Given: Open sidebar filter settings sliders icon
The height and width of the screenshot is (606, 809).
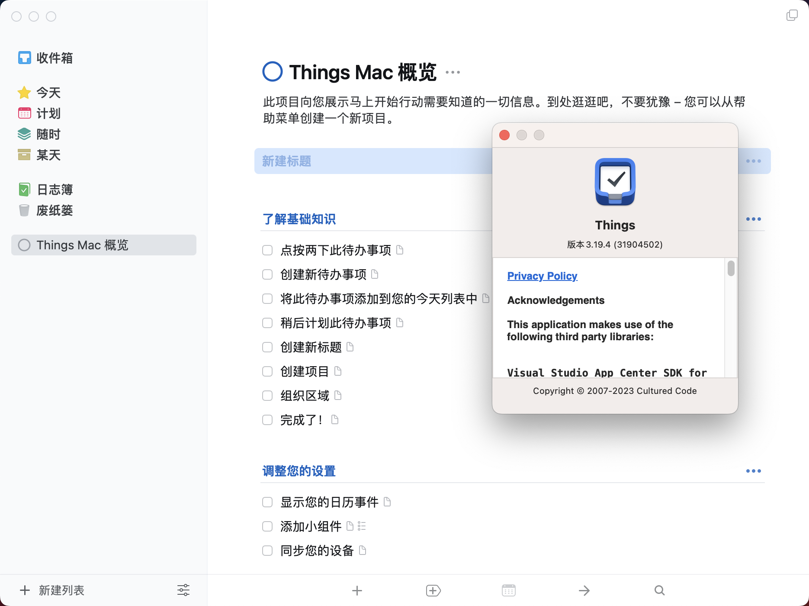Looking at the screenshot, I should (183, 590).
